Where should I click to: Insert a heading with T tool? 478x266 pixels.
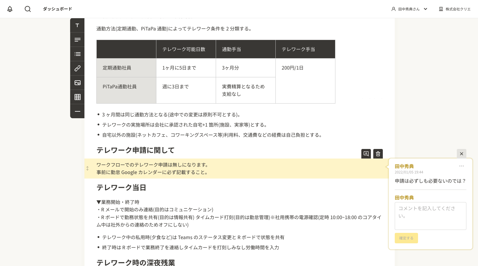(77, 25)
